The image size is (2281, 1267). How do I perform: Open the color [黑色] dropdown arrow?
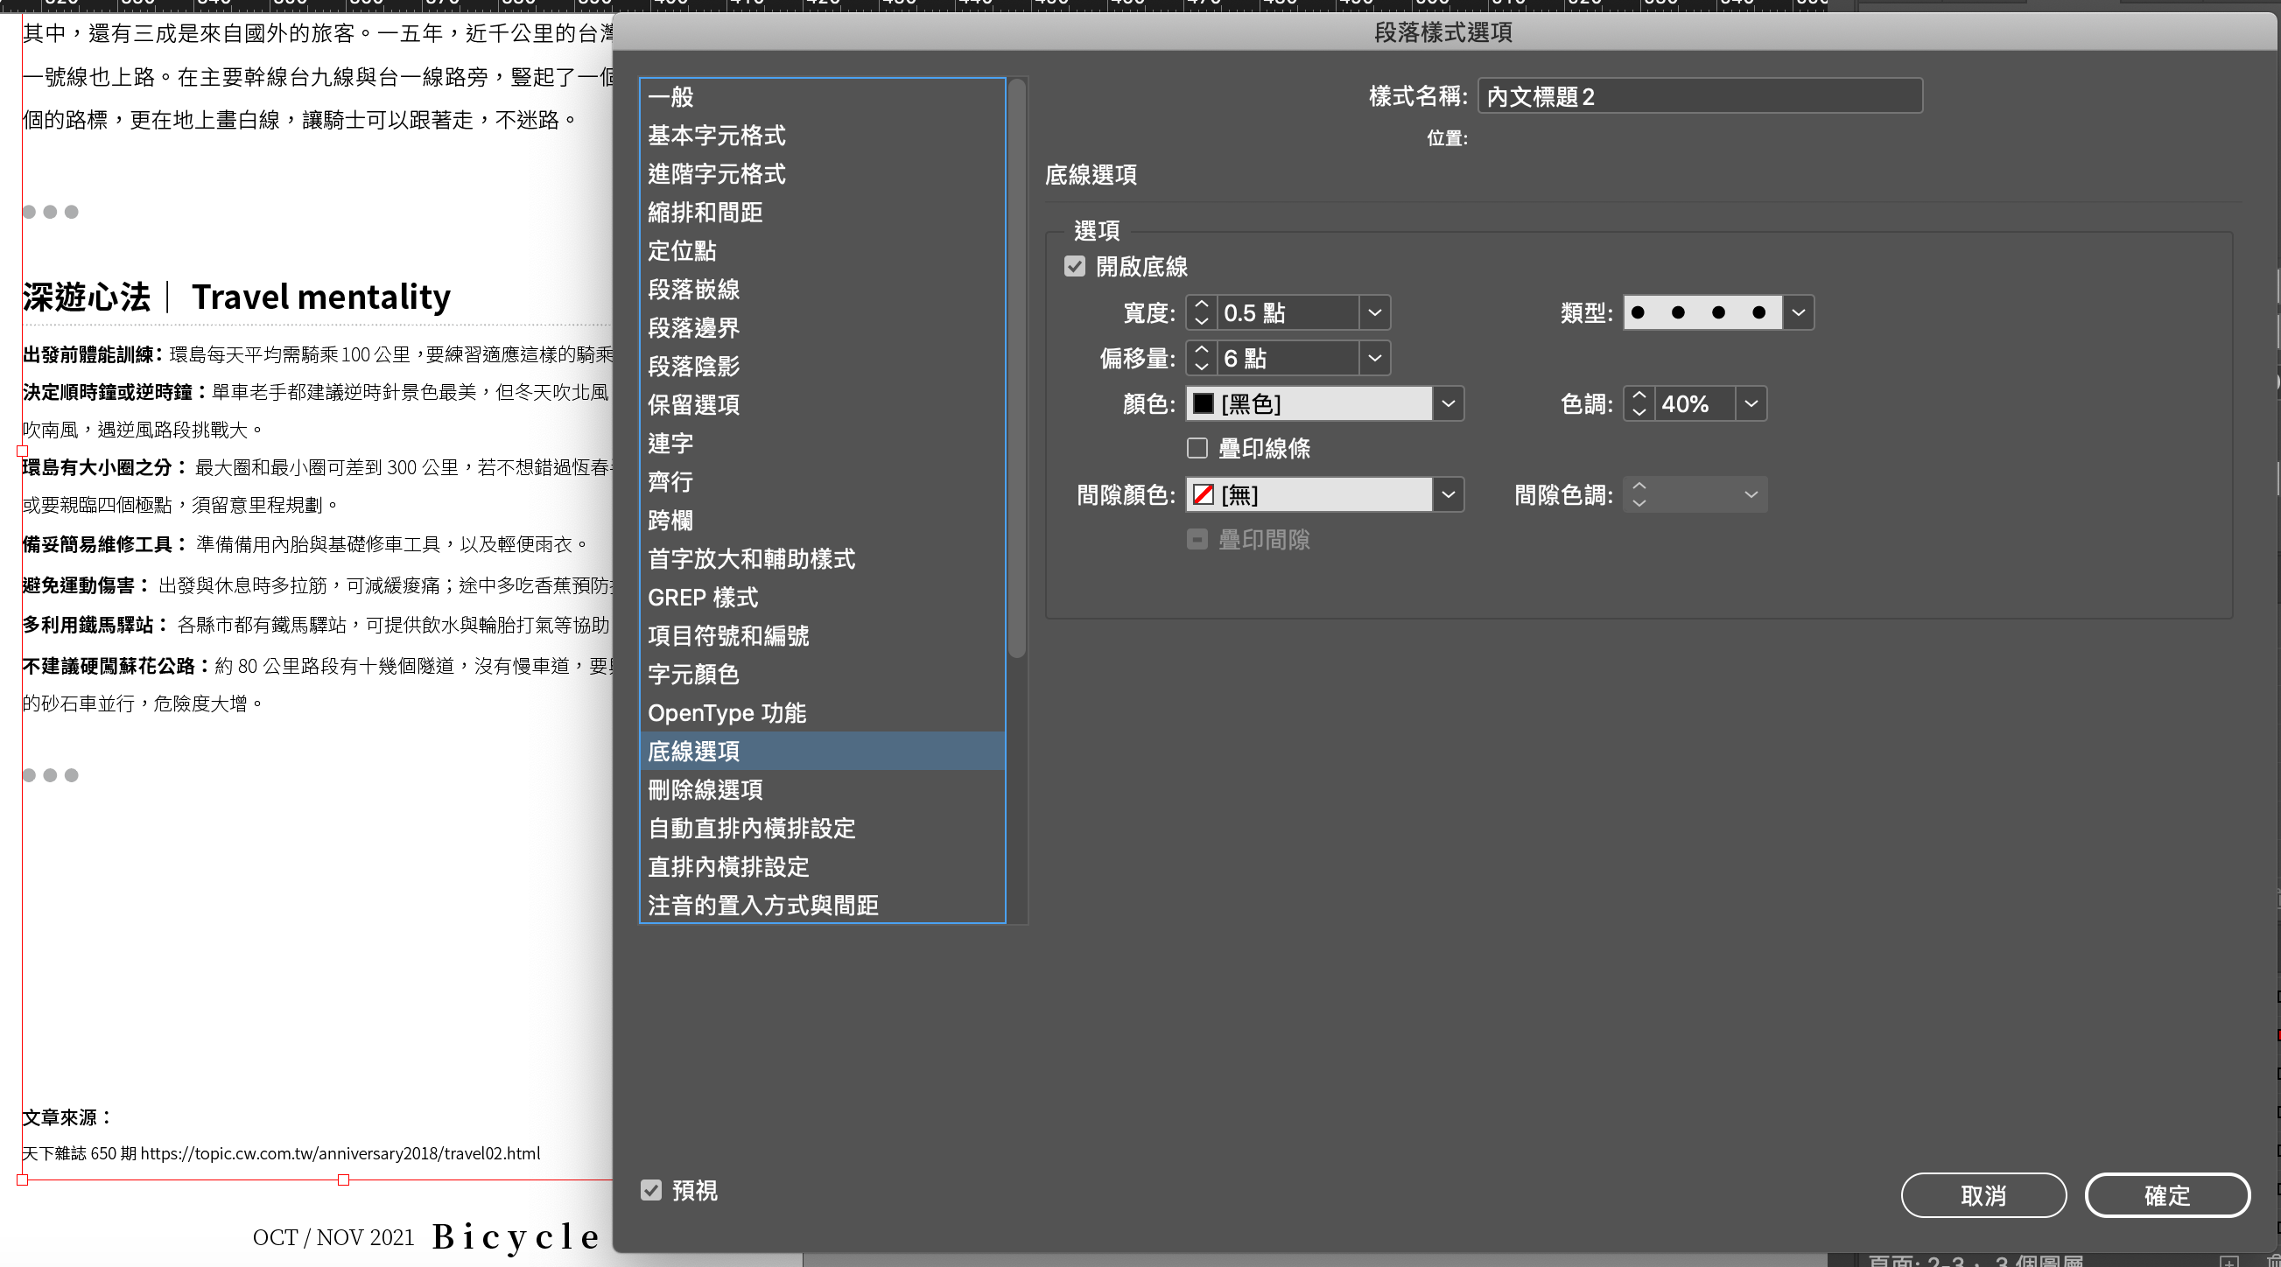point(1448,403)
